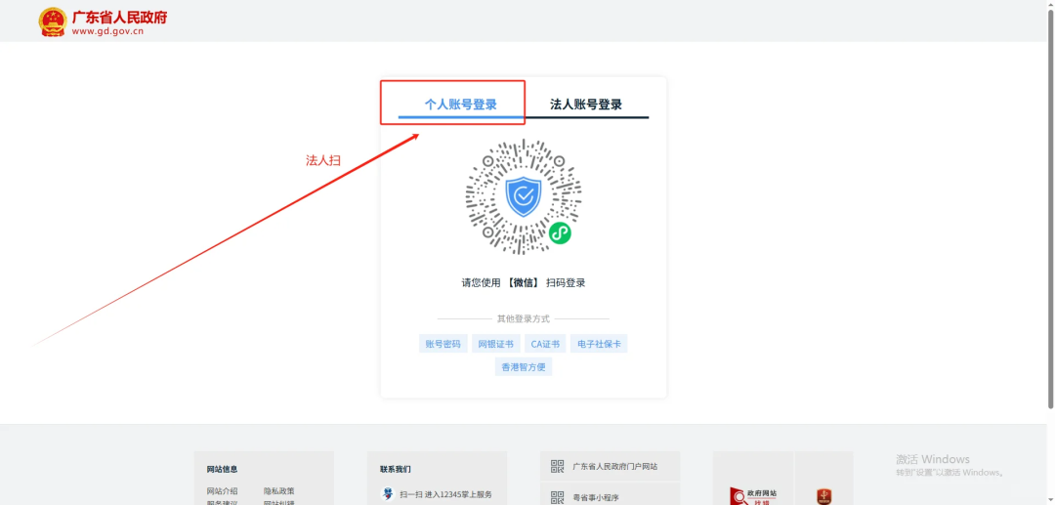Click the WeChat login QR code

point(524,197)
